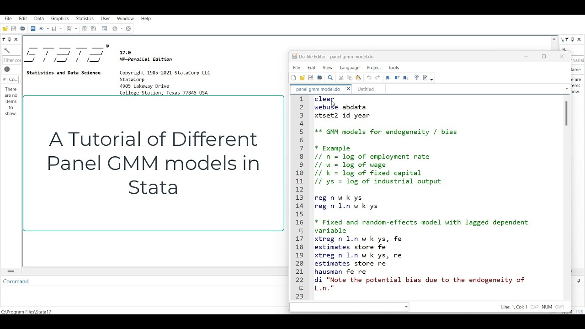Save icon in main Stata toolbar

coord(14,29)
